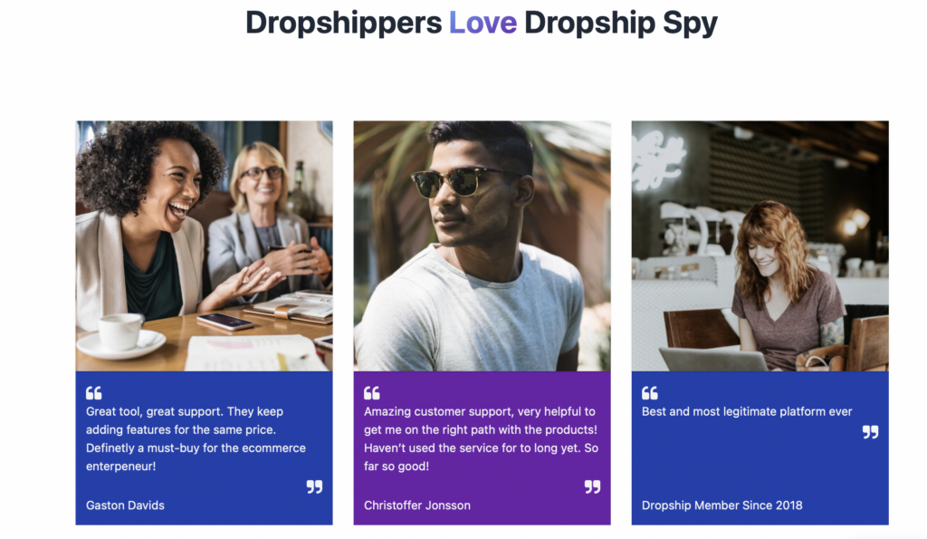This screenshot has width=927, height=539.
Task: Click the closing quote icon in Christoffer Jonsson card
Action: coord(592,487)
